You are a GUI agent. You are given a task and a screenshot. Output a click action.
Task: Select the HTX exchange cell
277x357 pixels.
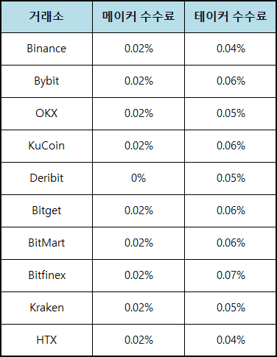pyautogui.click(x=46, y=340)
